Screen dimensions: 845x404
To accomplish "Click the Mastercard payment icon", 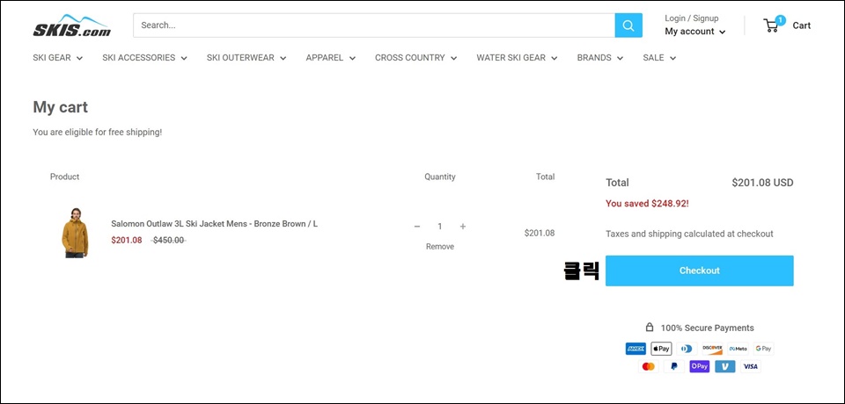I will (649, 366).
